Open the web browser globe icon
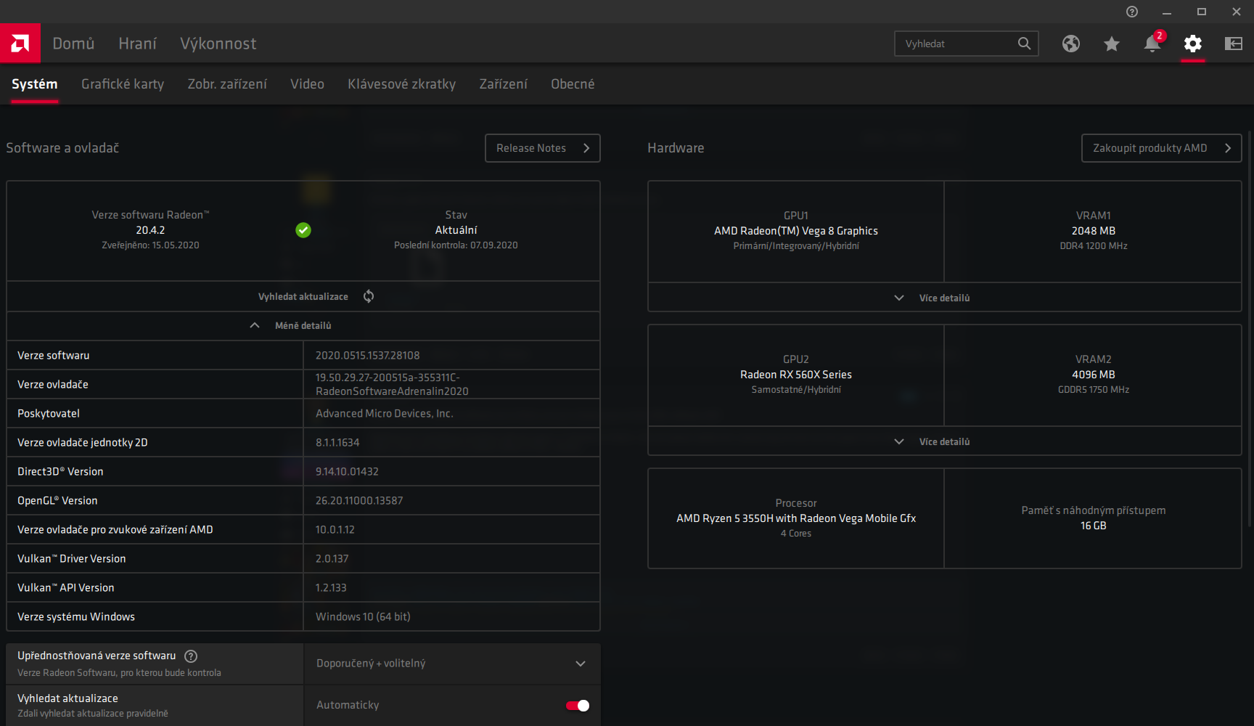 [x=1071, y=44]
